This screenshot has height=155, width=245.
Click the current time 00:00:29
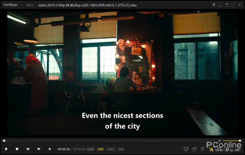[x=64, y=149]
